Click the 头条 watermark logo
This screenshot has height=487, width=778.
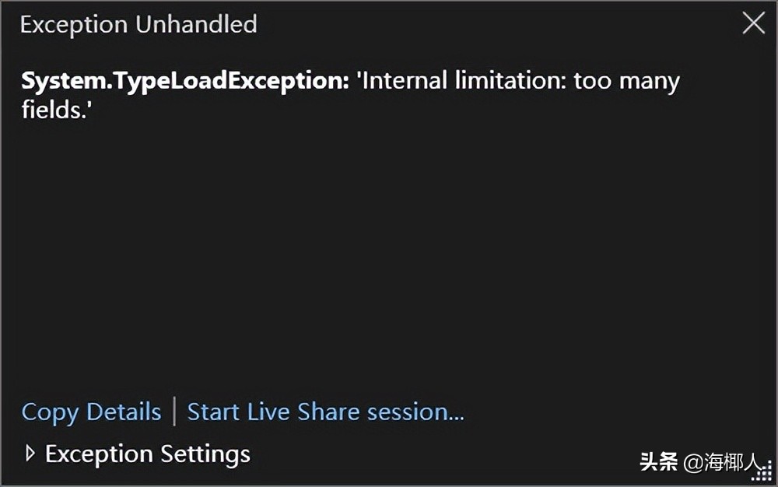click(659, 461)
